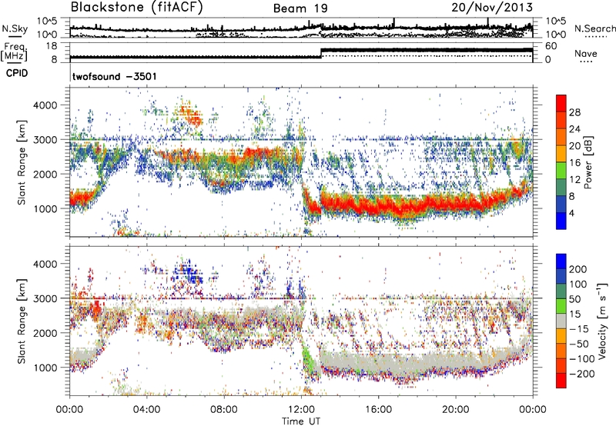The image size is (616, 426).
Task: Select '4000' on the velocity panel axis
Action: click(45, 264)
